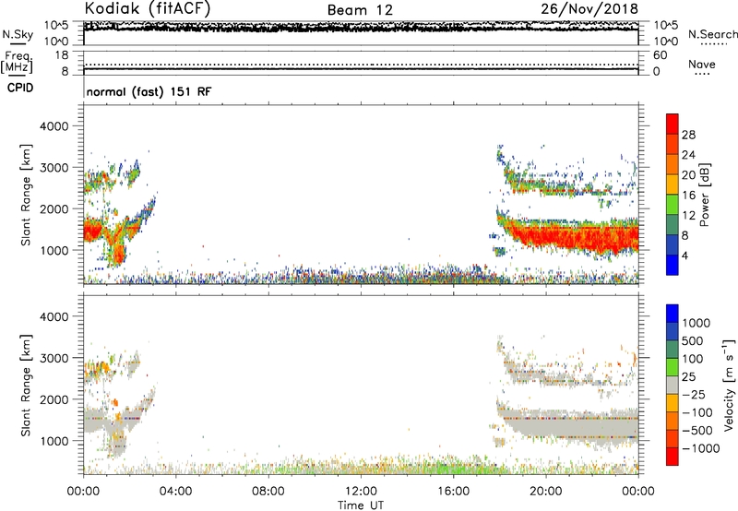Image resolution: width=738 pixels, height=511 pixels.
Task: Select the "500" label on the velocity color bar
Action: 691,341
